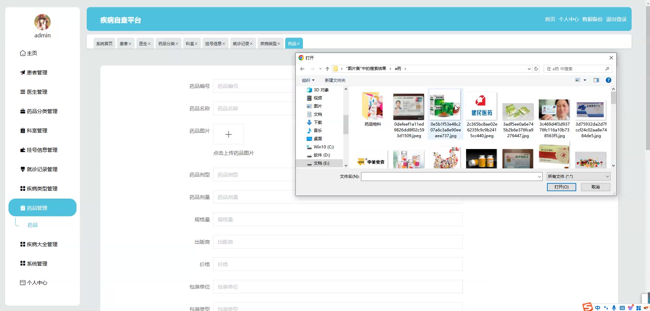Open 医生管理 in the sidebar

(x=34, y=92)
